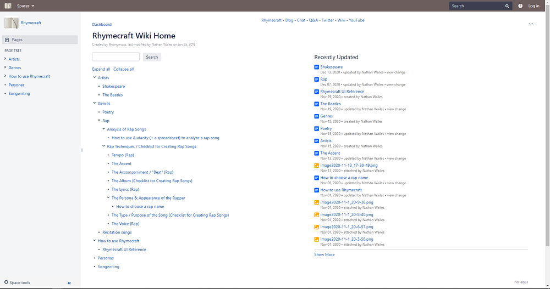This screenshot has height=289, width=550.
Task: Open The Lyrics (Rap) page
Action: coord(125,189)
